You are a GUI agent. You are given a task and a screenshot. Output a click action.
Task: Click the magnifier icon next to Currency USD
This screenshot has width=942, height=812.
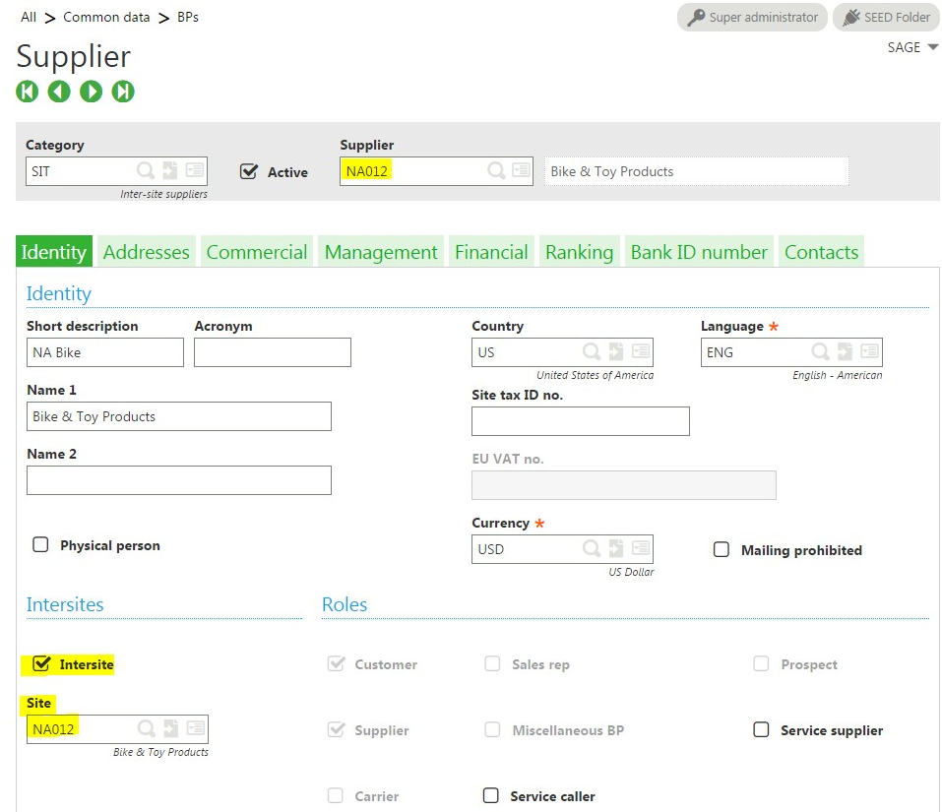click(592, 548)
